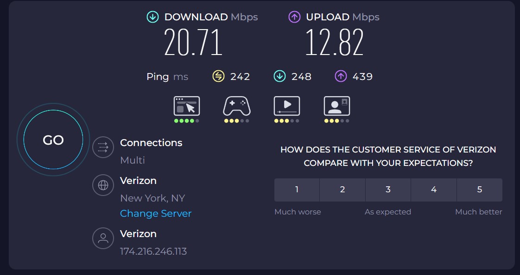Click the globe icon beside Verizon server
520x275 pixels.
pyautogui.click(x=103, y=185)
